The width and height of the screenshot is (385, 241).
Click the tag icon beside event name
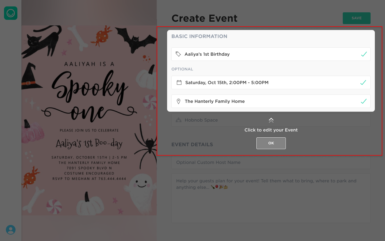[x=178, y=54]
